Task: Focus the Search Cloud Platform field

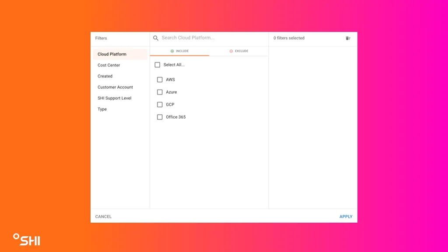Action: [x=213, y=38]
